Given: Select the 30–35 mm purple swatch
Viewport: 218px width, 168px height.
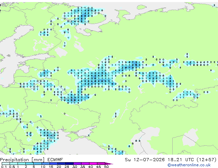Looking at the screenshot, I should (77, 164).
